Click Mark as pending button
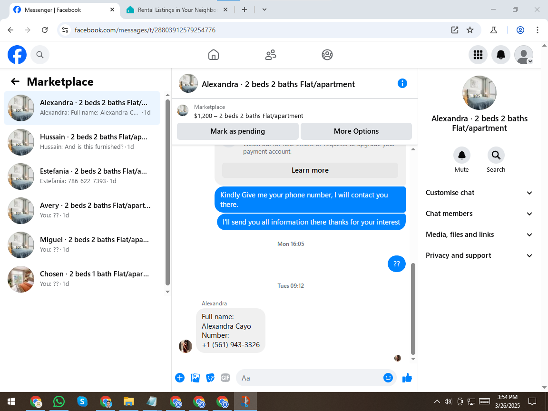The height and width of the screenshot is (411, 548). click(x=238, y=131)
